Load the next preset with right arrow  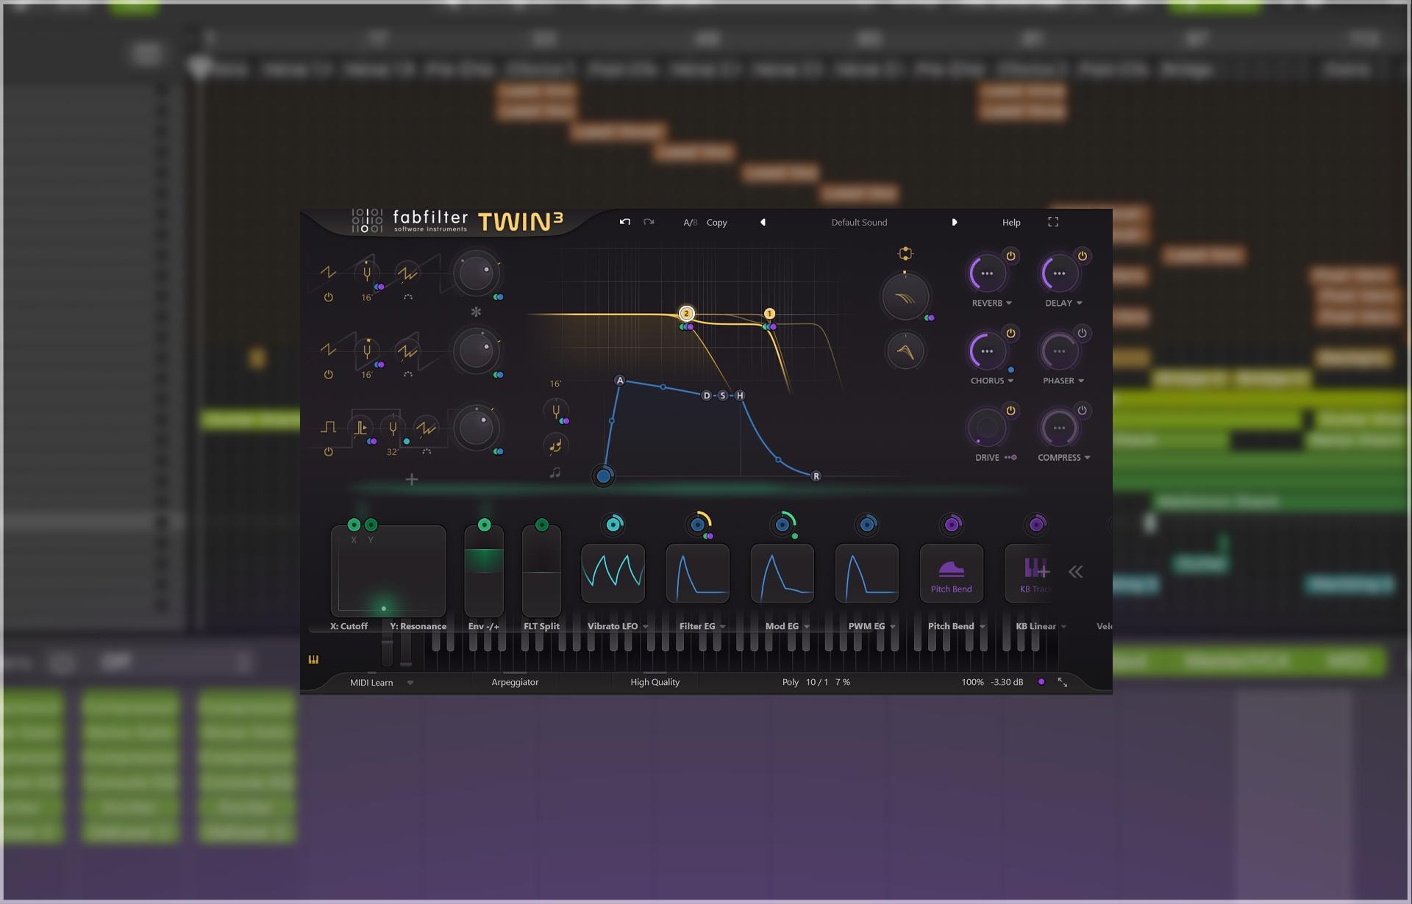pos(955,222)
